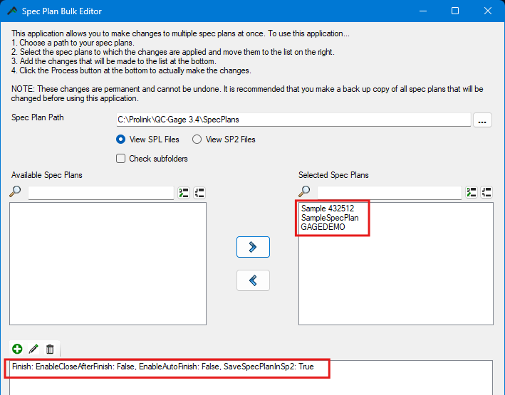Open the browse button for Spec Plan Path
Screen dimensions: 505x395
[x=483, y=120]
